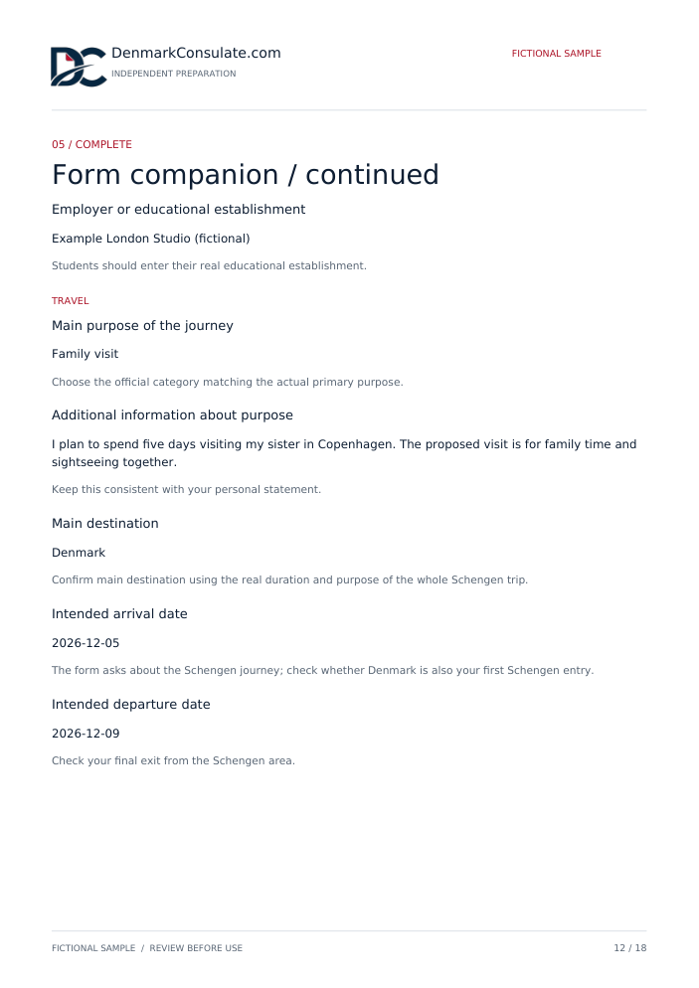Select the Family visit answer
The height and width of the screenshot is (988, 699).
point(86,354)
